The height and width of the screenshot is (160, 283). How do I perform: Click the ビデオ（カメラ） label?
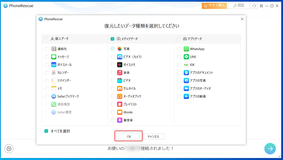132,57
